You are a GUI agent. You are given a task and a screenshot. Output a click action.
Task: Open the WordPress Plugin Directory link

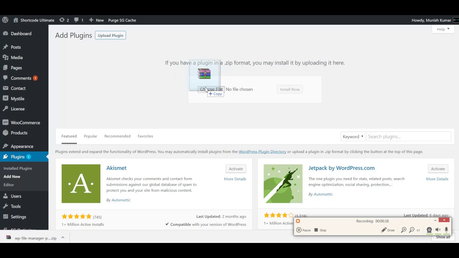(262, 152)
